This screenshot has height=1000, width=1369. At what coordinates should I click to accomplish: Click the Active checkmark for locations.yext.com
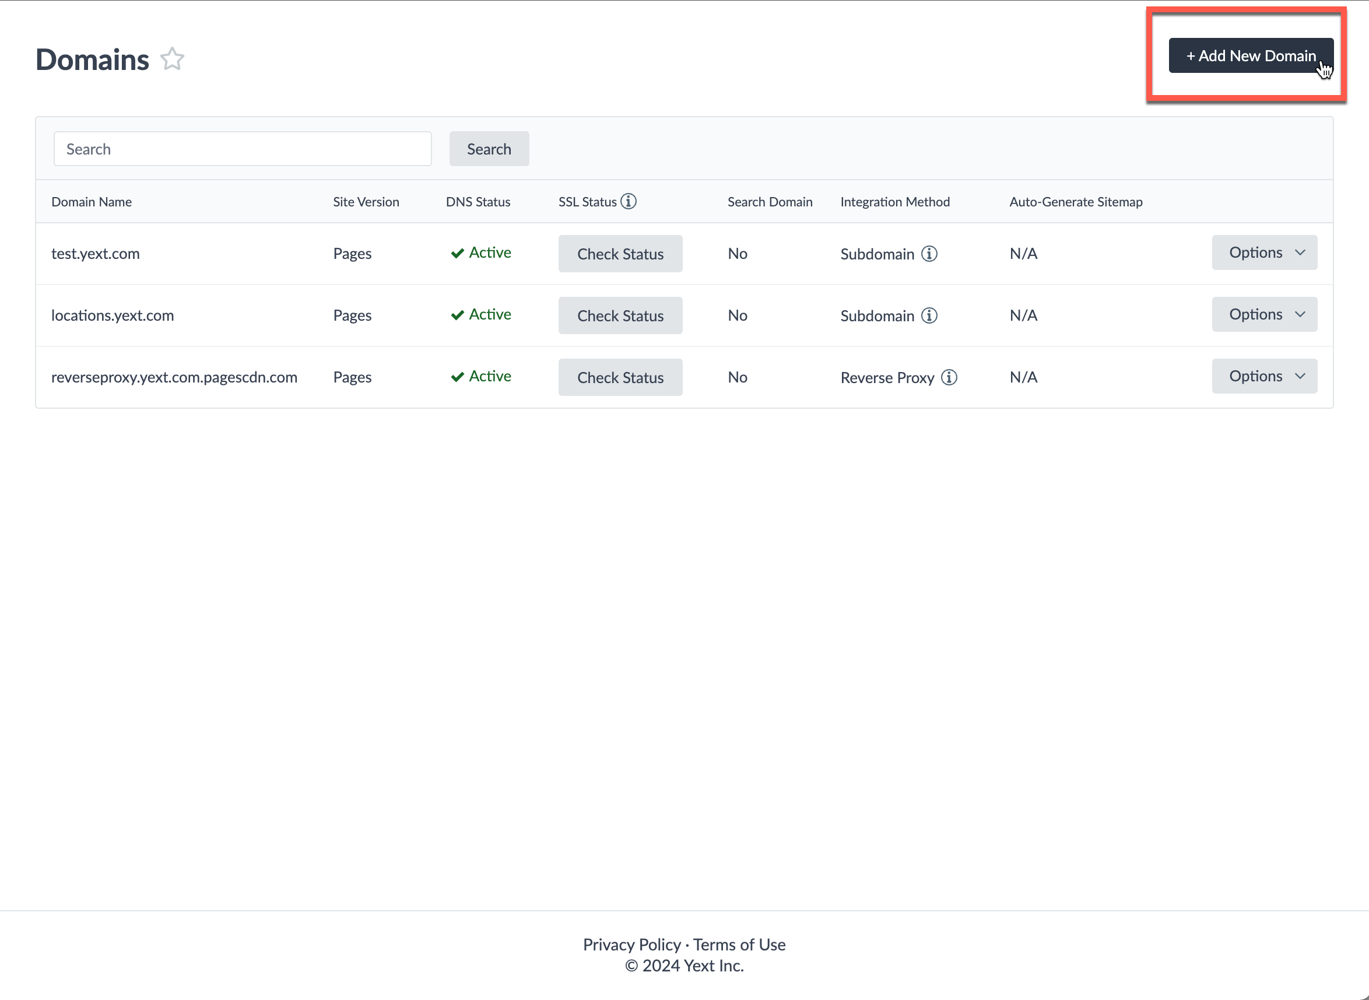pyautogui.click(x=458, y=315)
